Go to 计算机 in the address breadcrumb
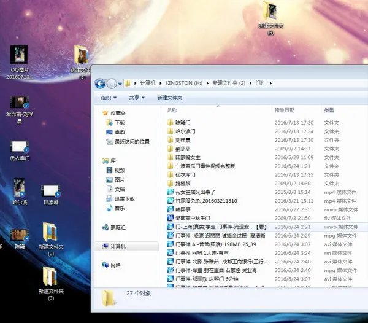The height and width of the screenshot is (323, 368). click(148, 83)
